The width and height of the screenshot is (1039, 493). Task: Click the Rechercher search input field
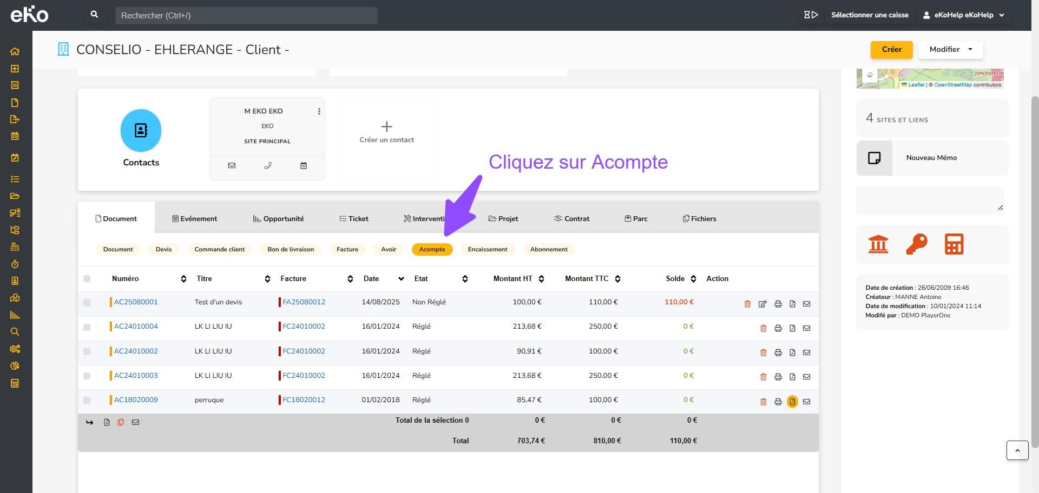pos(246,16)
